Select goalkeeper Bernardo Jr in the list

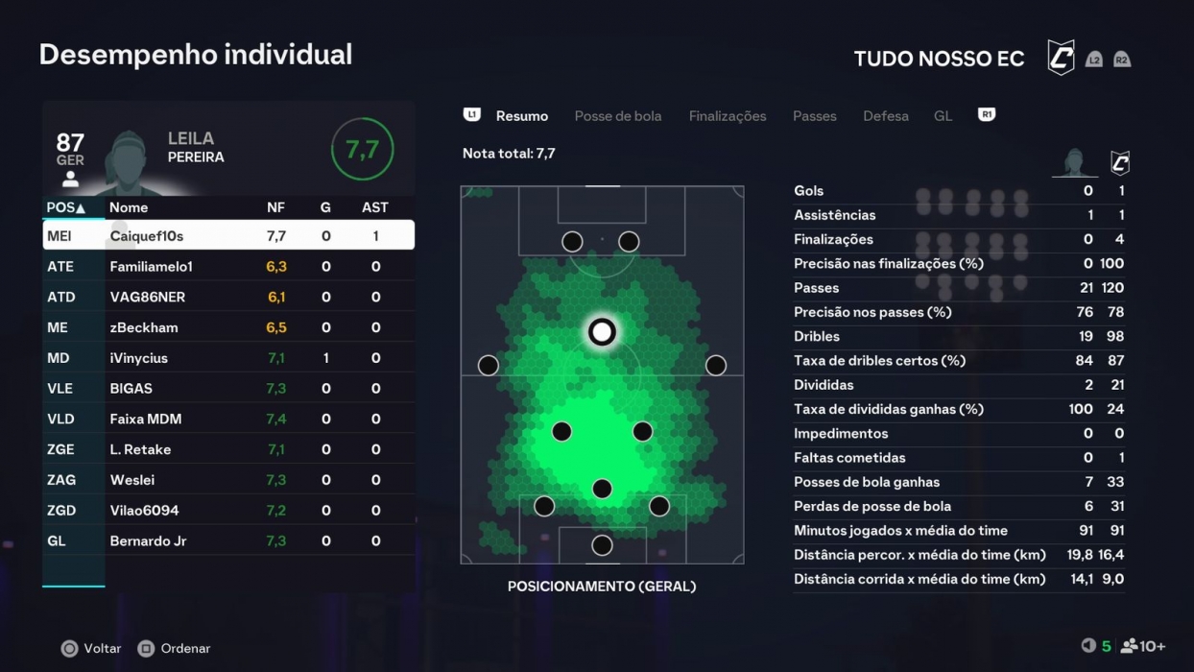coord(228,540)
